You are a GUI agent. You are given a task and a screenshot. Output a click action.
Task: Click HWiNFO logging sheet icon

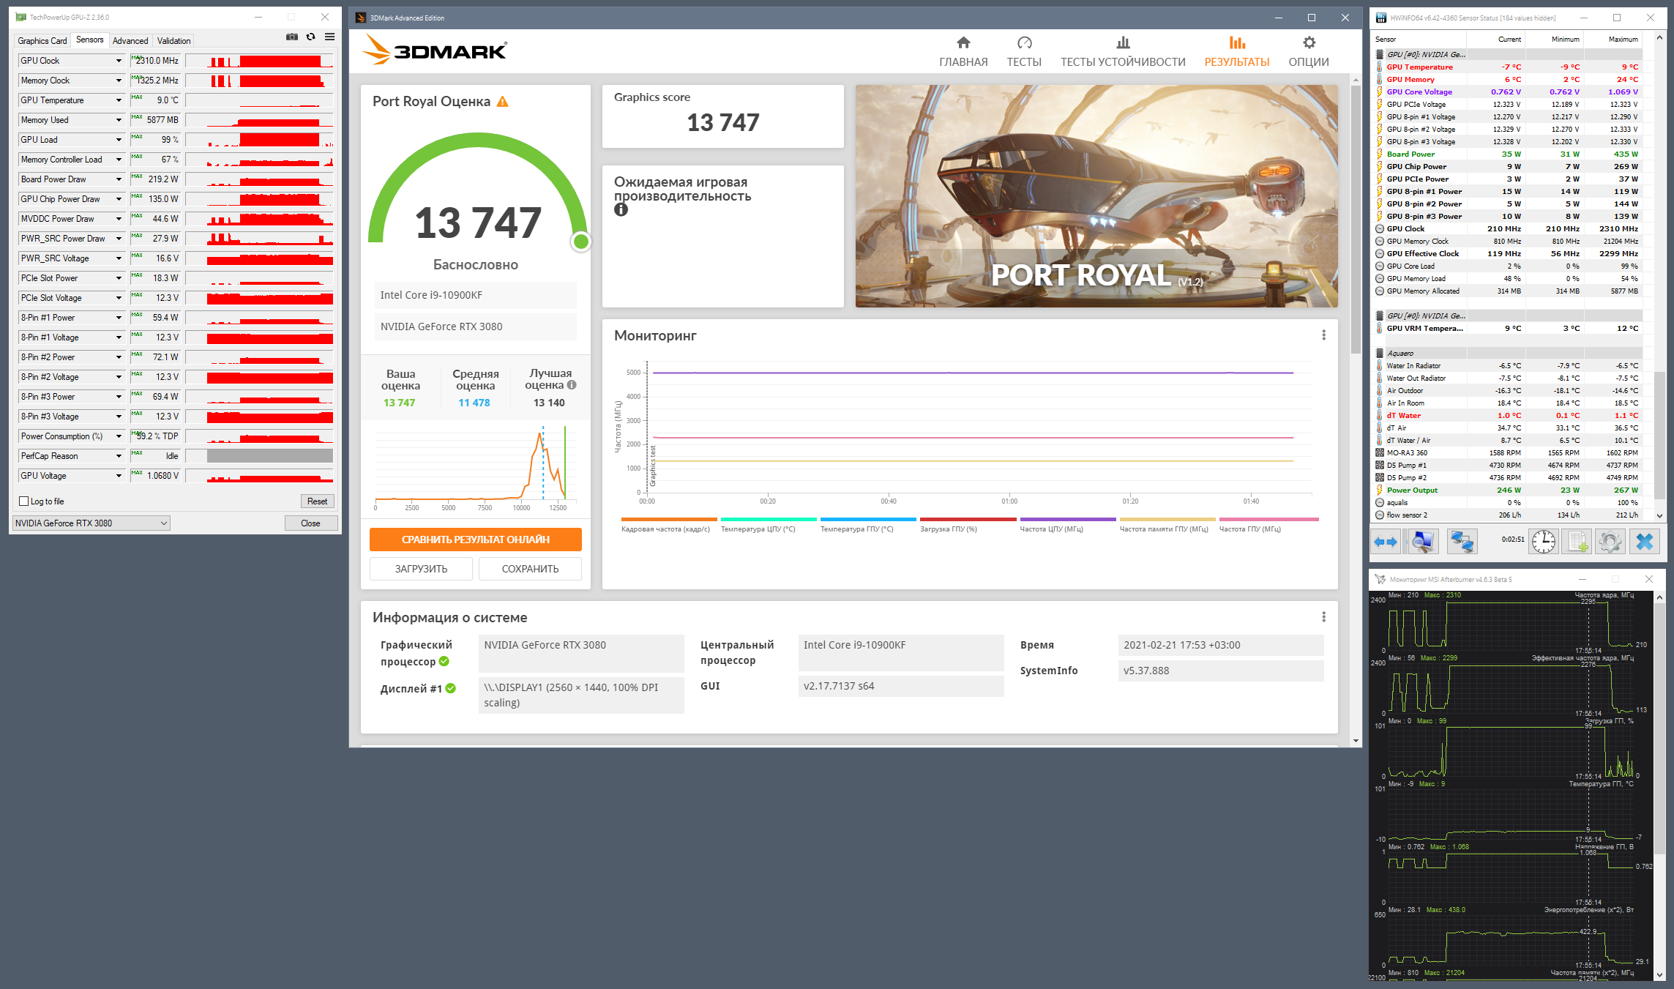tap(1577, 542)
